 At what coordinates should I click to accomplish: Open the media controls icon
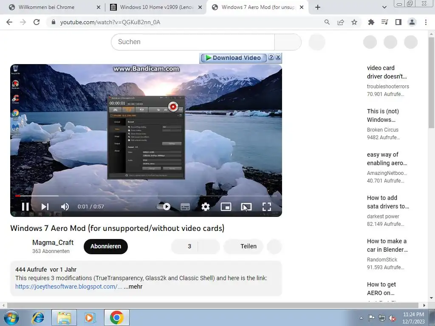[x=384, y=22]
